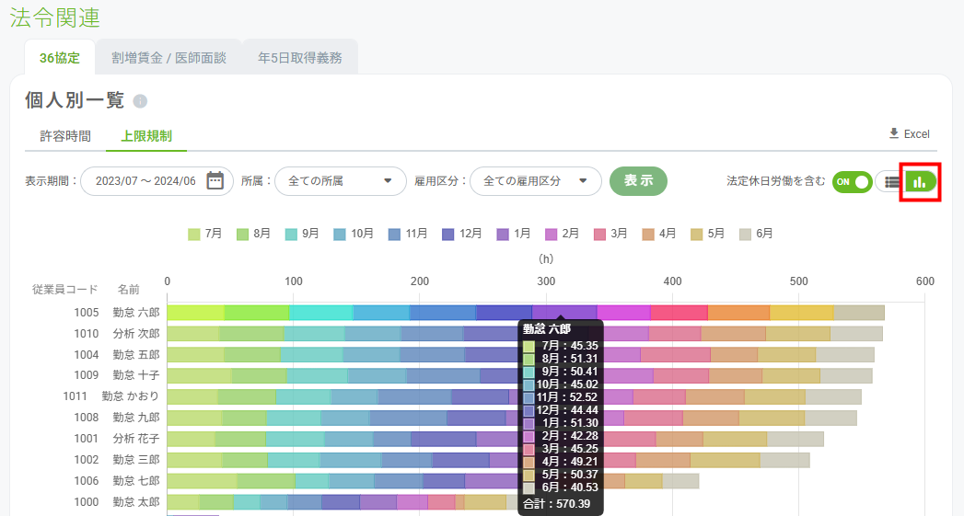Download data via Excel link

click(910, 134)
